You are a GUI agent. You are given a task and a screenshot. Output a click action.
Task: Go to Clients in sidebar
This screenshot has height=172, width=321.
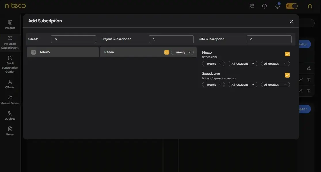coord(10,84)
